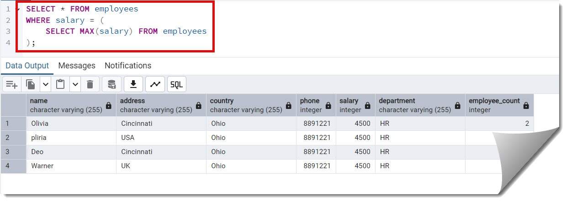Screen dimensions: 566x201
Task: Click the salary 4500 in Deo's row
Action: pyautogui.click(x=355, y=152)
